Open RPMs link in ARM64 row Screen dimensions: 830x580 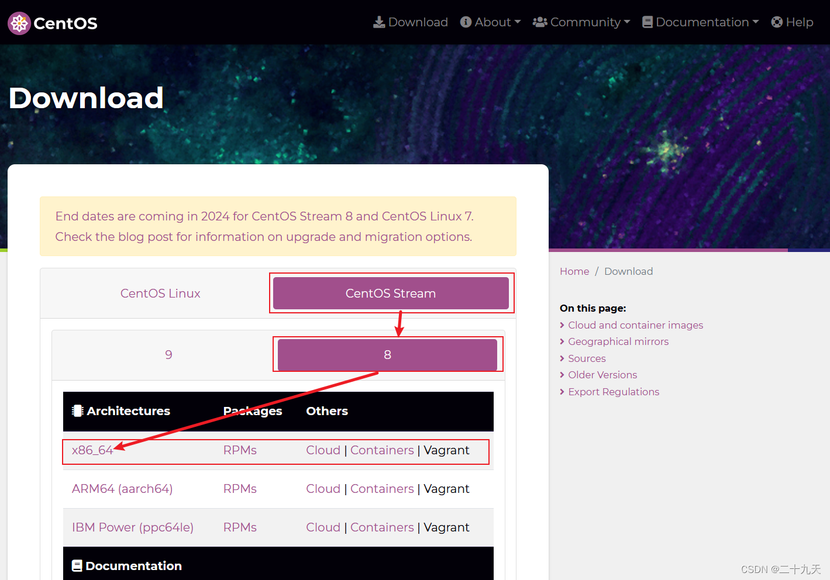(x=240, y=489)
